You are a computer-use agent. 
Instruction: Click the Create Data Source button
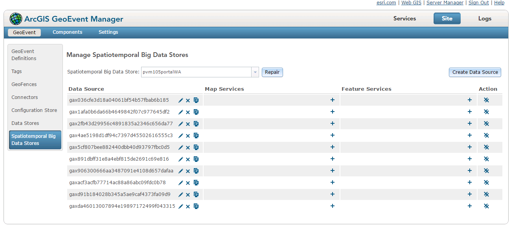(475, 72)
